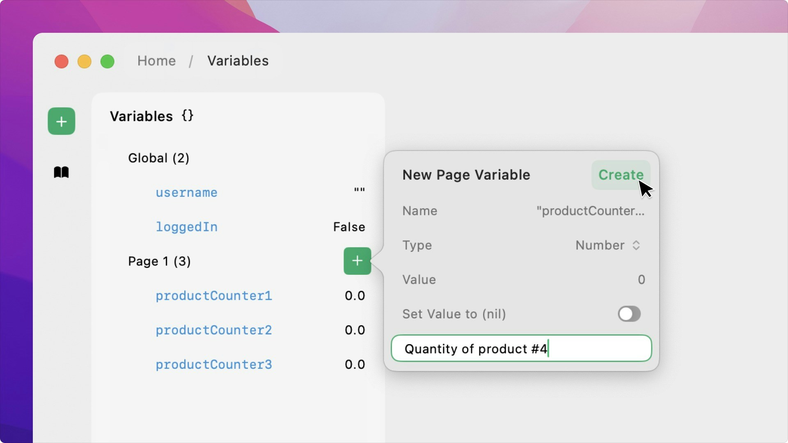
Task: Edit the Name field value
Action: [590, 211]
